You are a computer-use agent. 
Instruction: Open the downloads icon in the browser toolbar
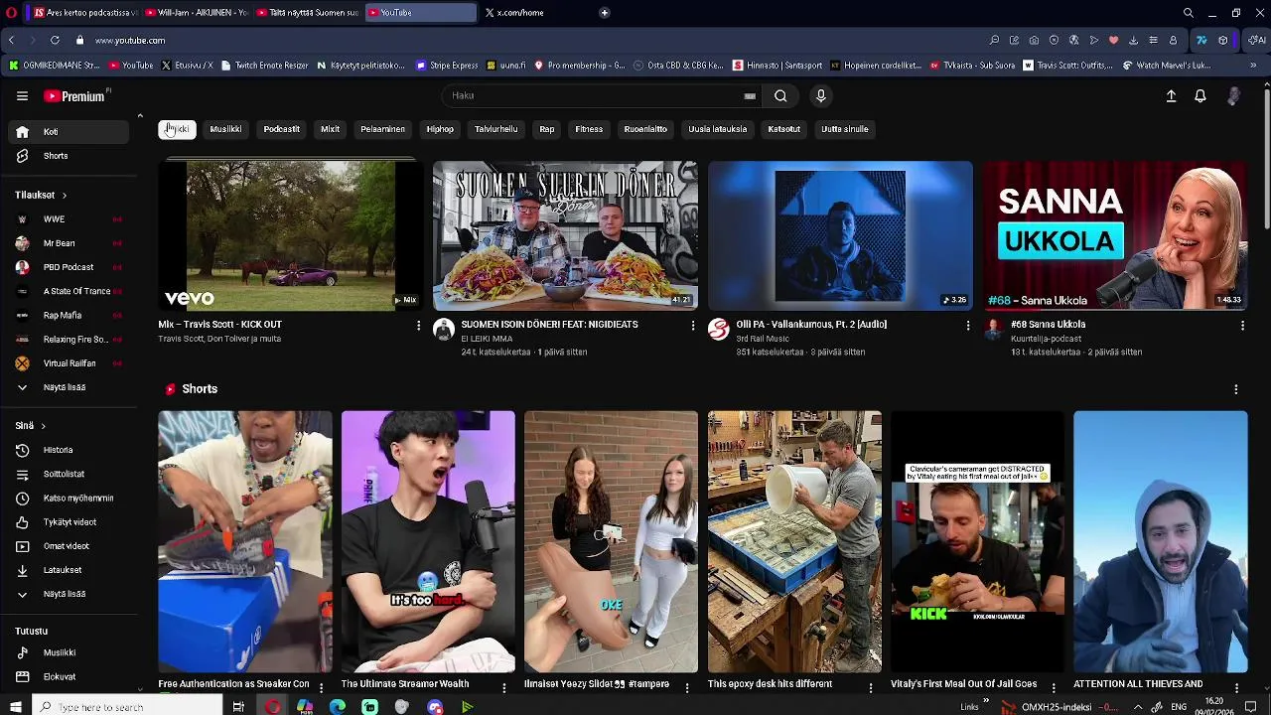1133,40
